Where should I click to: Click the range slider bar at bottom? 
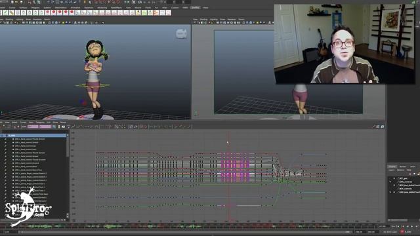185,232
